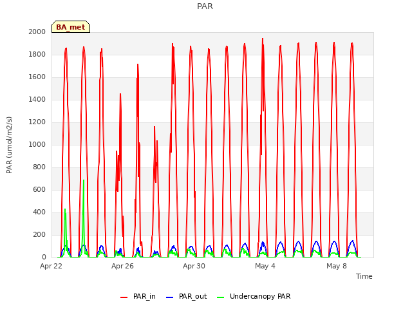Click the 1200 y-axis tick label
Viewport: 412px width, 309px height.
(37, 122)
